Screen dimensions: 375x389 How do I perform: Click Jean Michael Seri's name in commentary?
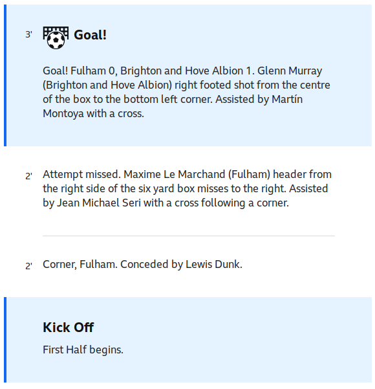click(x=99, y=203)
